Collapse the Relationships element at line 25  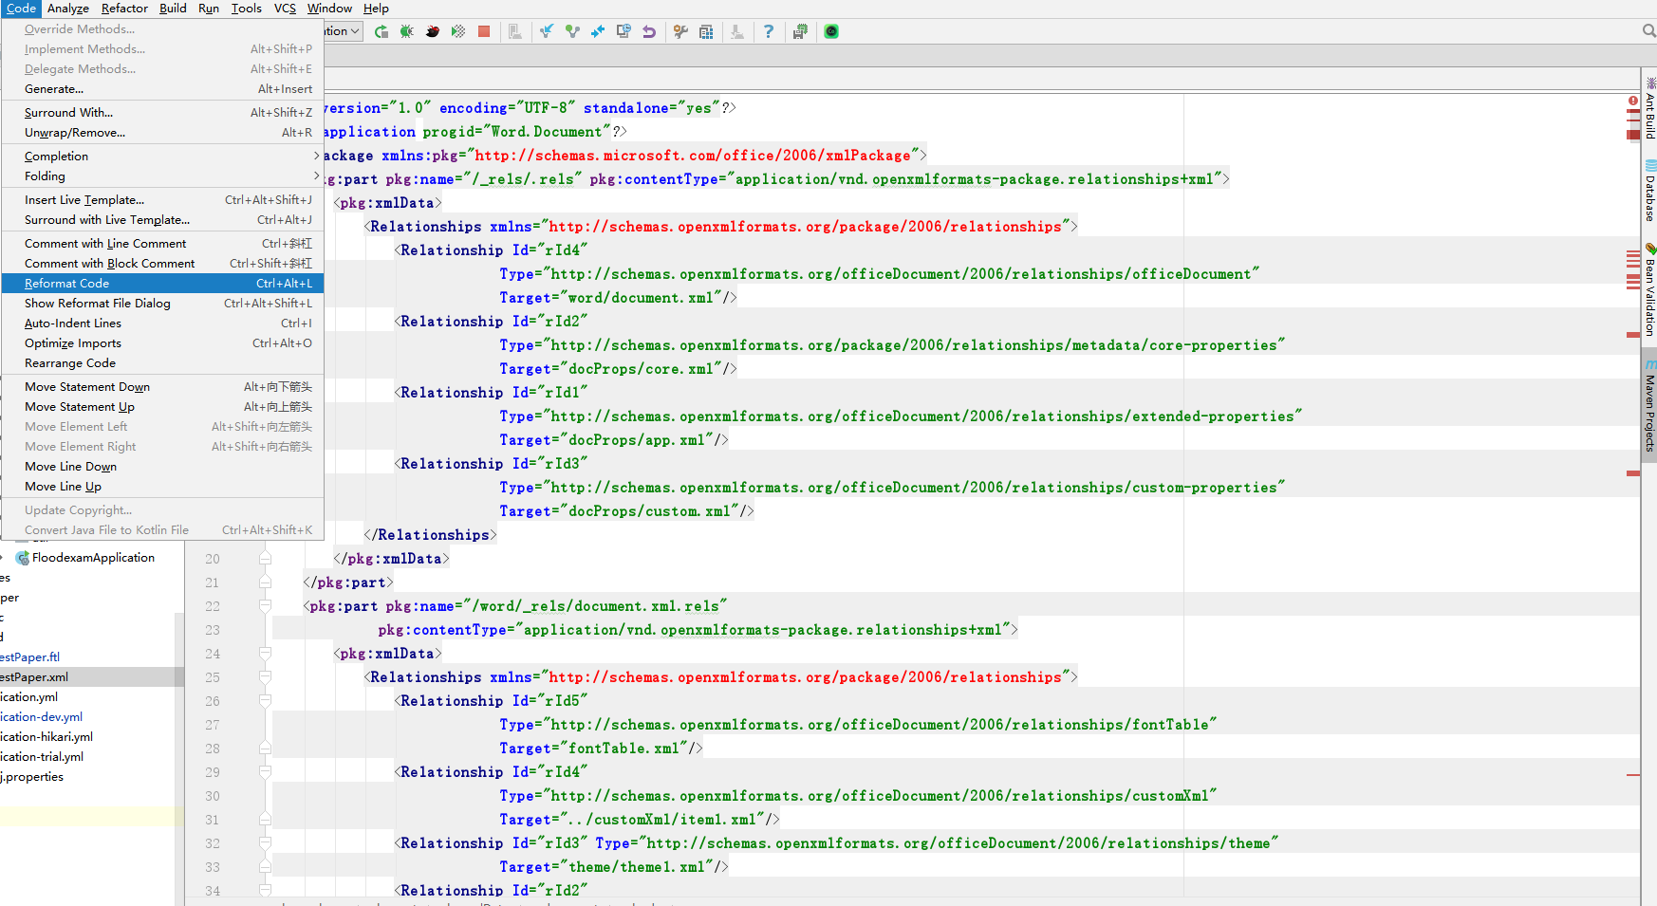266,676
